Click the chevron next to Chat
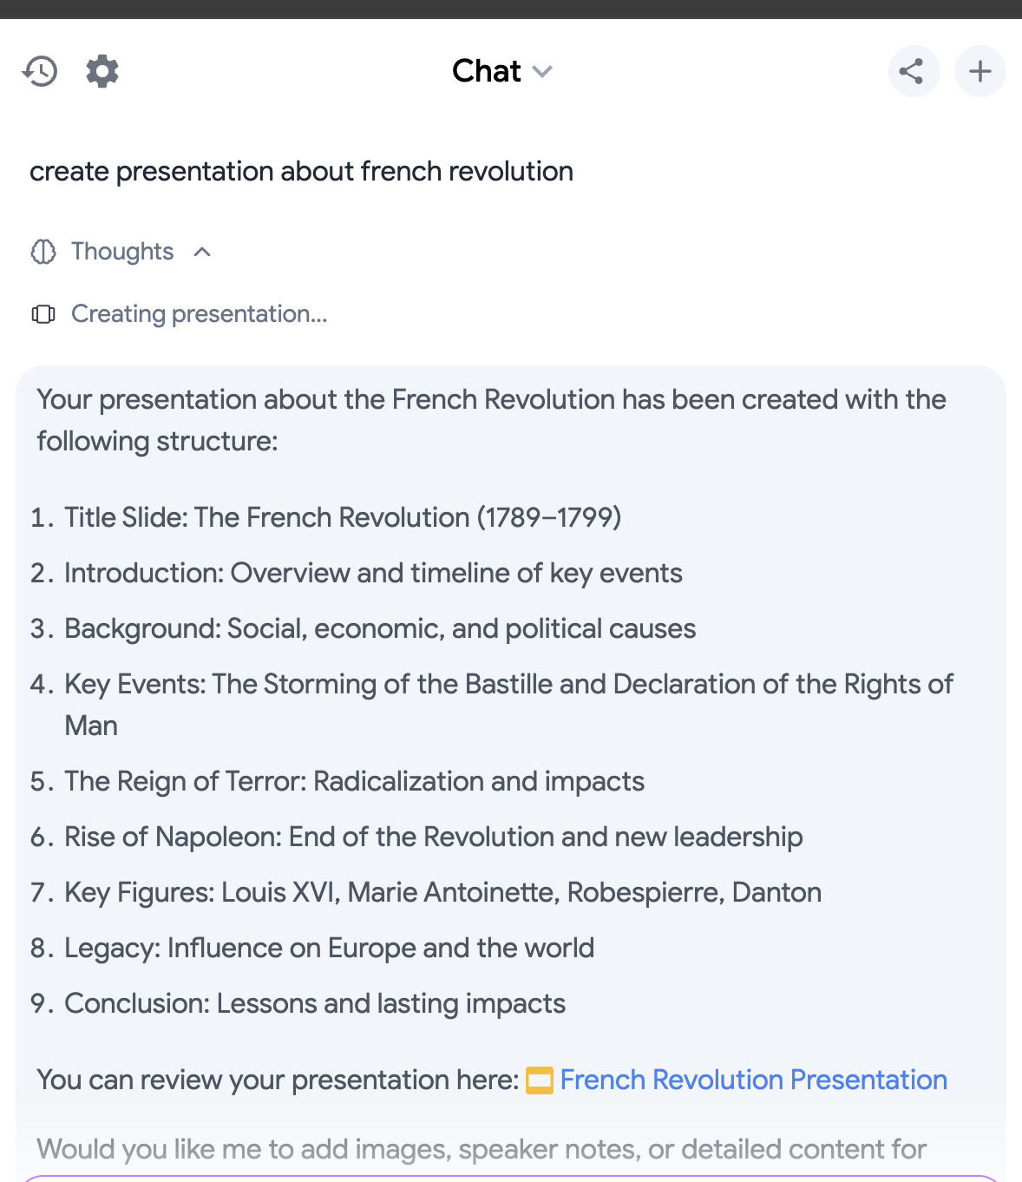 (542, 71)
